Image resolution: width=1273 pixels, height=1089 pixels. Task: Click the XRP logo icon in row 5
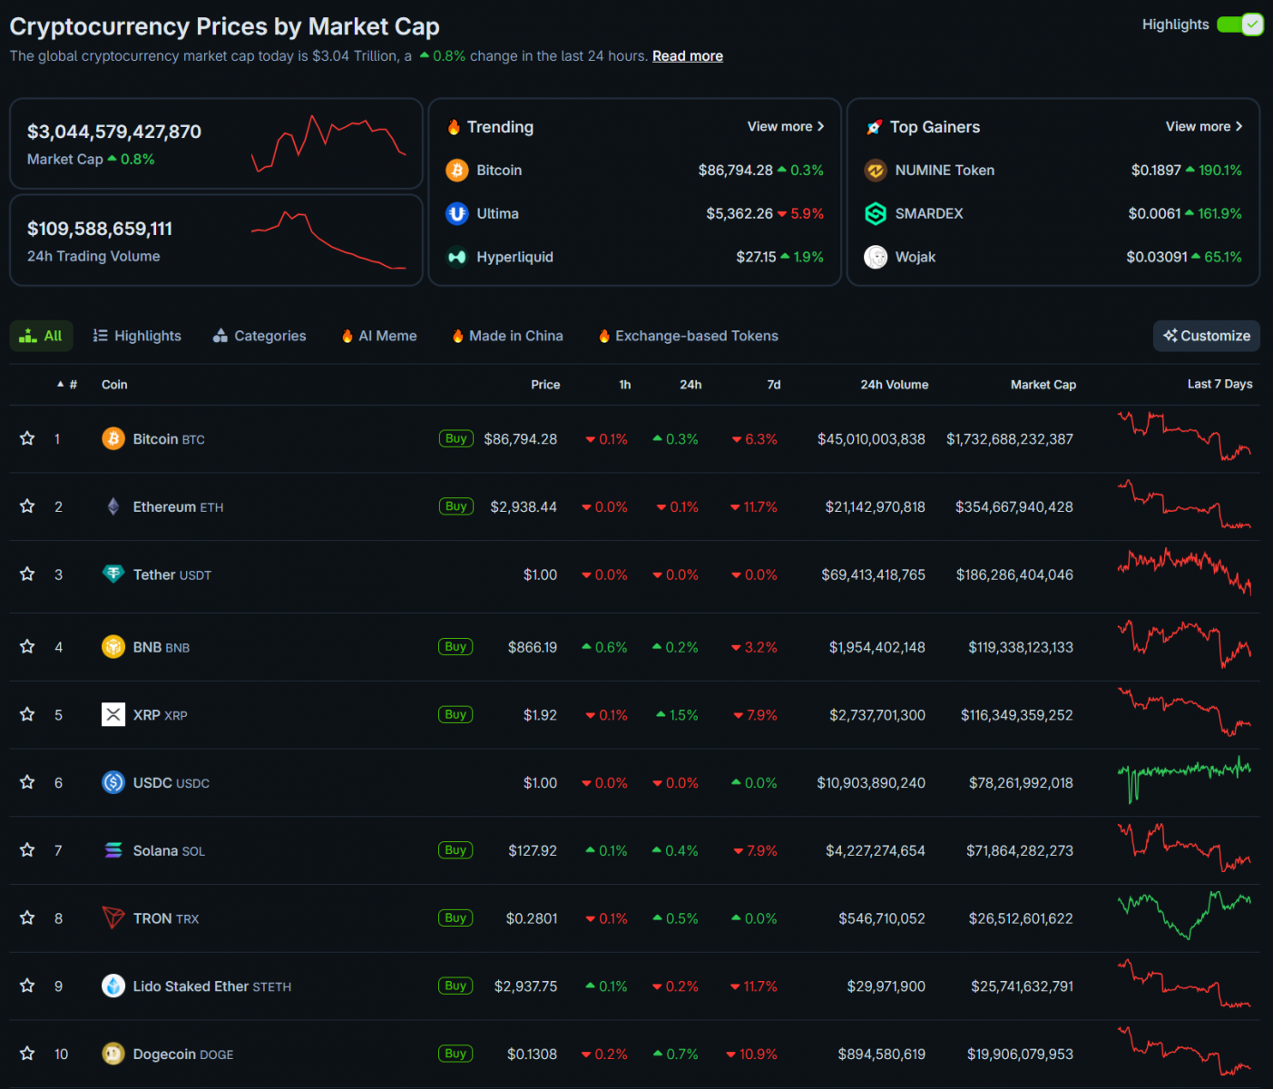tap(113, 715)
